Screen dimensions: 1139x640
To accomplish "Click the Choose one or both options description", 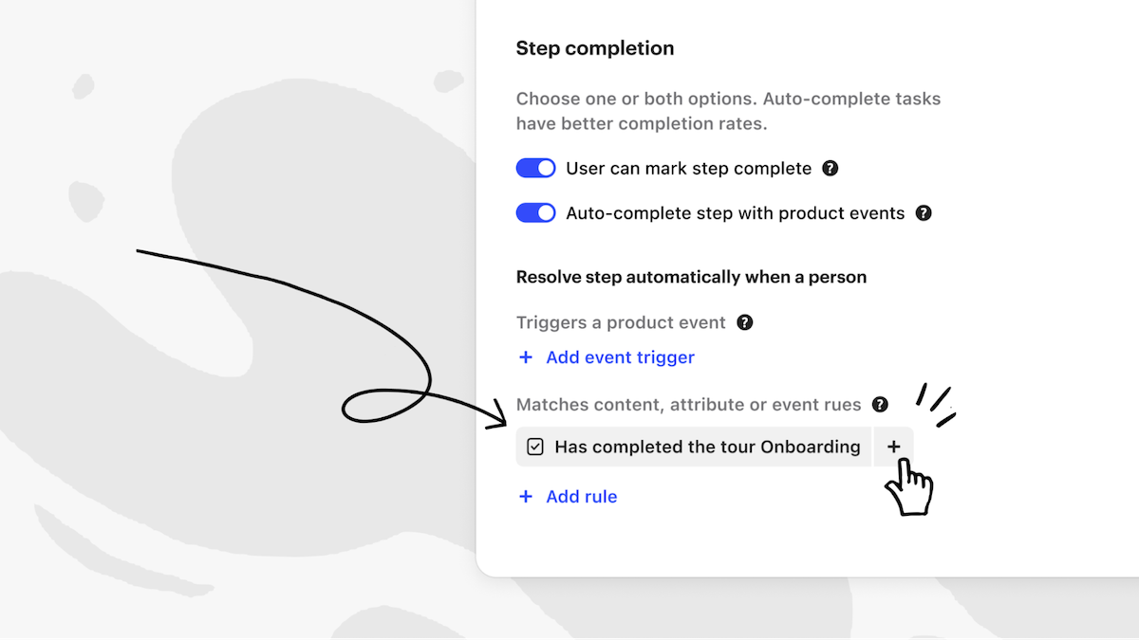I will [728, 111].
